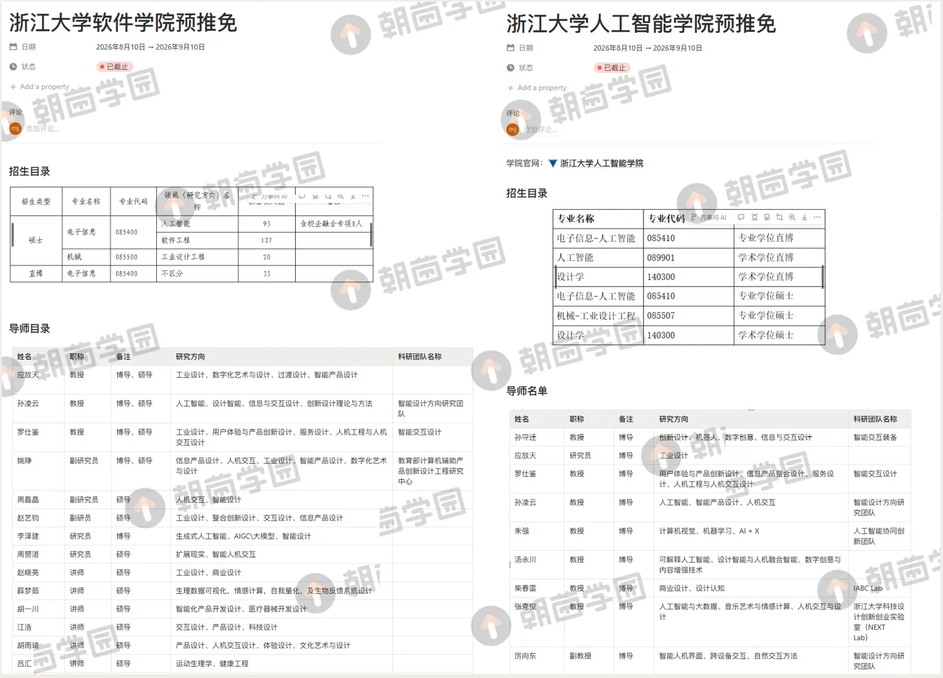Image resolution: width=943 pixels, height=678 pixels.
Task: Click the 日期 property label on 软件学院 page
Action: 23,47
